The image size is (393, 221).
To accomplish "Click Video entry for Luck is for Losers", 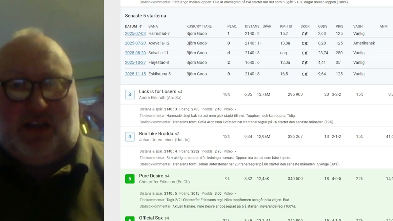I will [x=230, y=109].
